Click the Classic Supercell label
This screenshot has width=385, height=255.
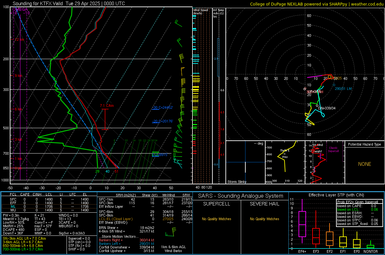(333, 149)
